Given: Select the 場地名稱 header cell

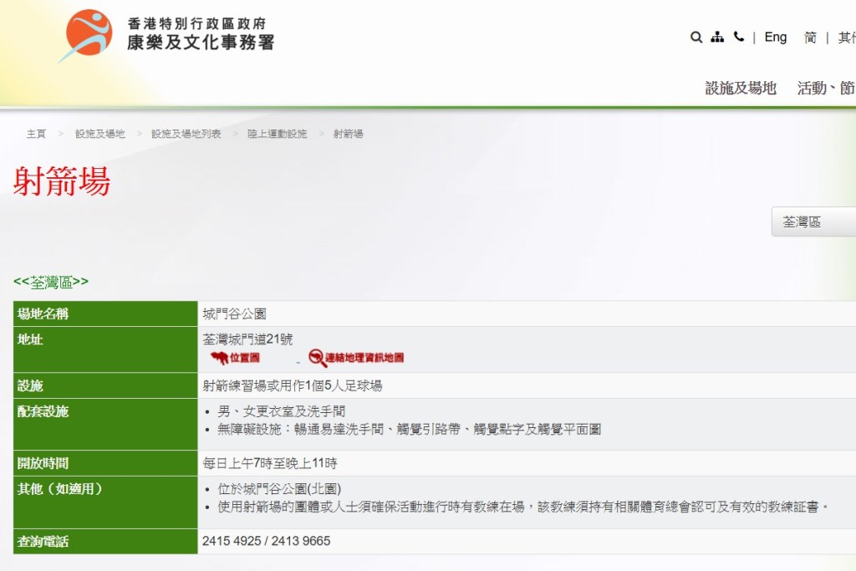Looking at the screenshot, I should (x=105, y=314).
